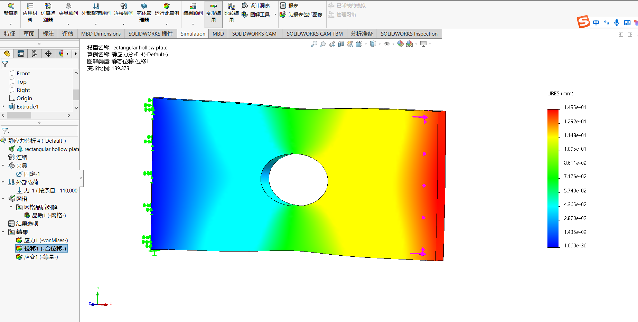
Task: Open the 新算例 (New Study) dropdown arrow
Action: [11, 24]
